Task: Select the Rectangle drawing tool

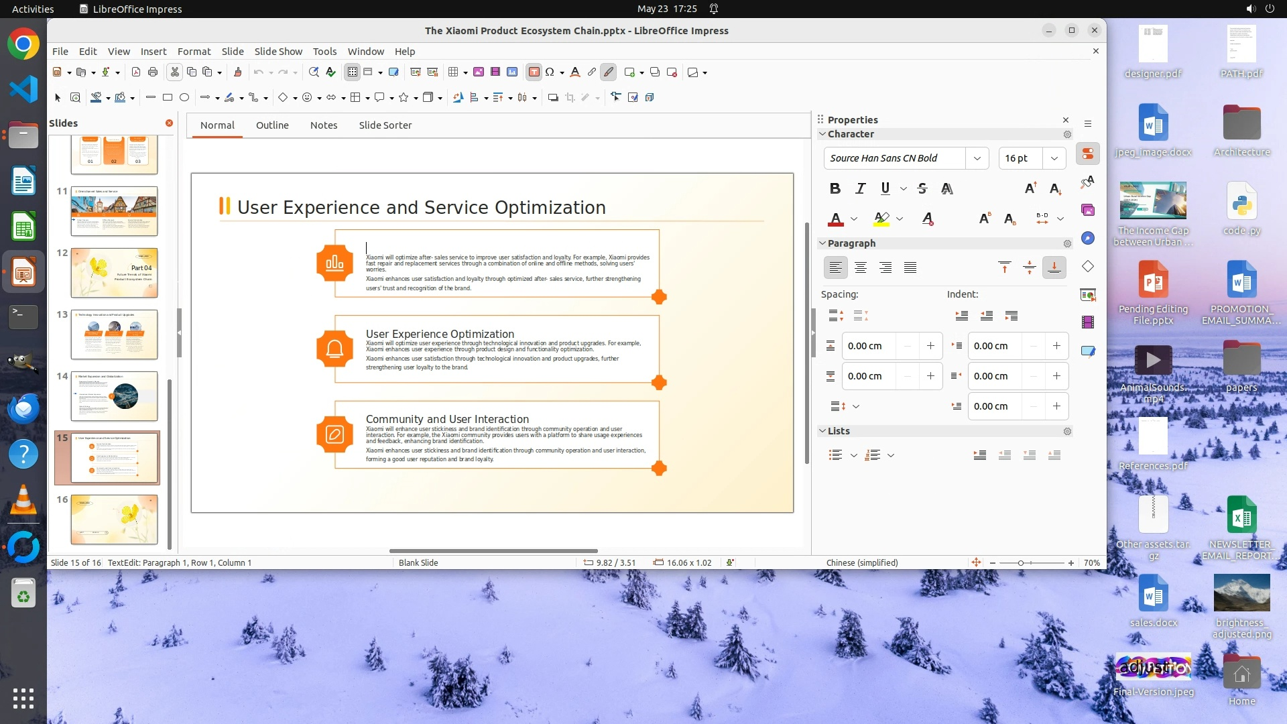Action: point(168,98)
